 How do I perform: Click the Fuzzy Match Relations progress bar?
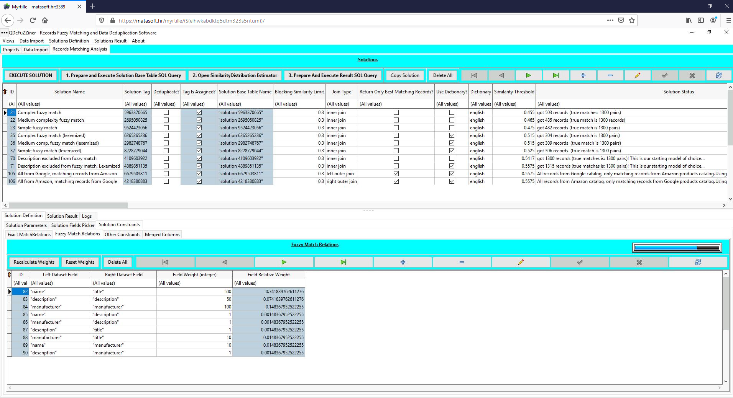tap(677, 248)
